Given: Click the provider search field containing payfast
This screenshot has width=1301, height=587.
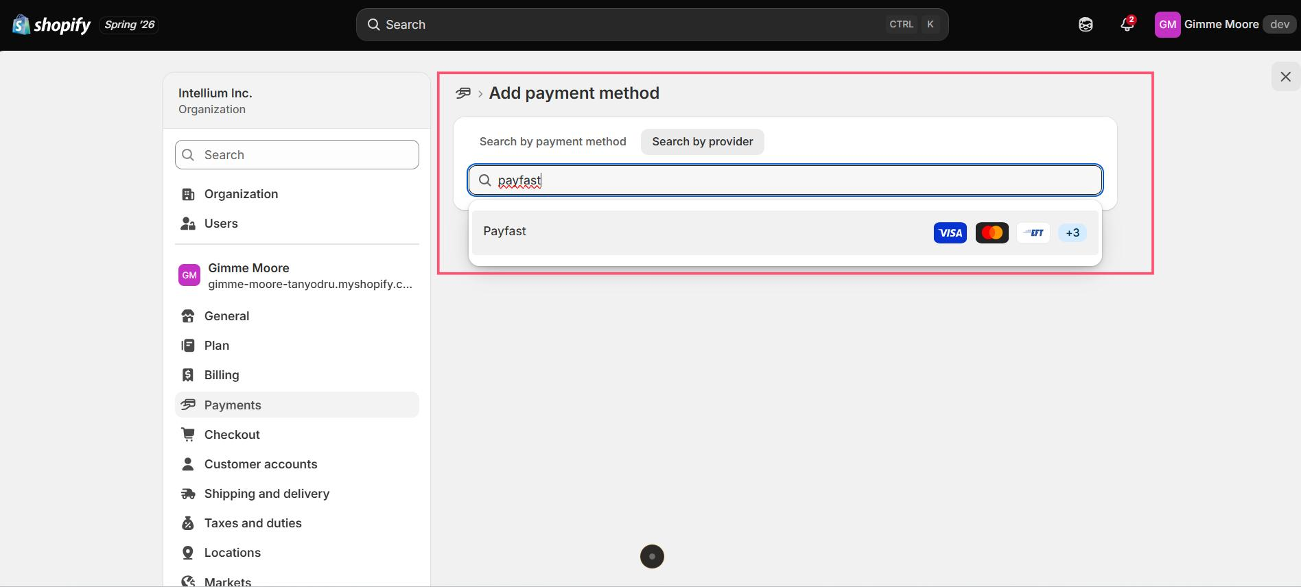Looking at the screenshot, I should (x=785, y=180).
